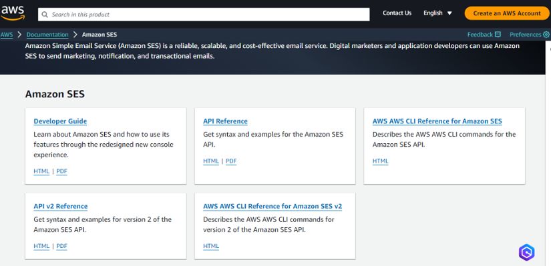Open Preferences gear icon
551x266 pixels.
546,35
